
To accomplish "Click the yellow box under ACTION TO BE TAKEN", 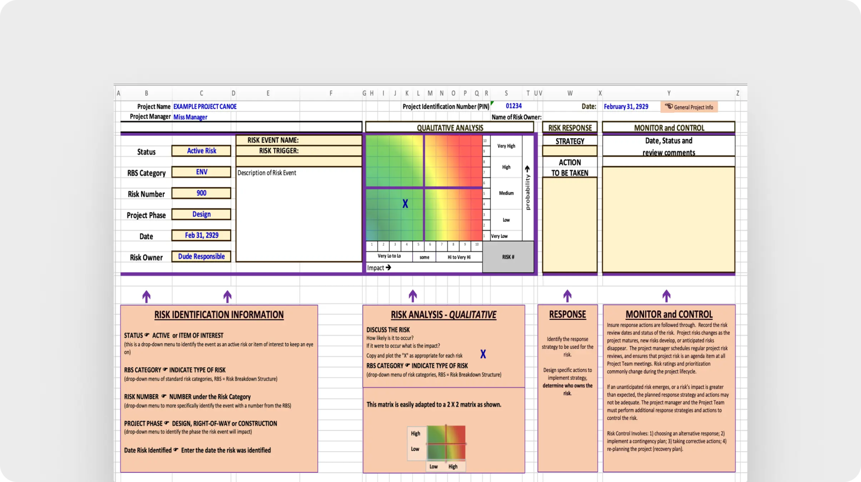I will pos(570,225).
